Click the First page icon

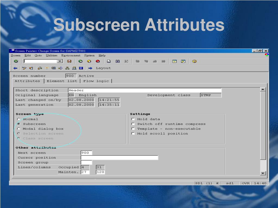[137, 61]
